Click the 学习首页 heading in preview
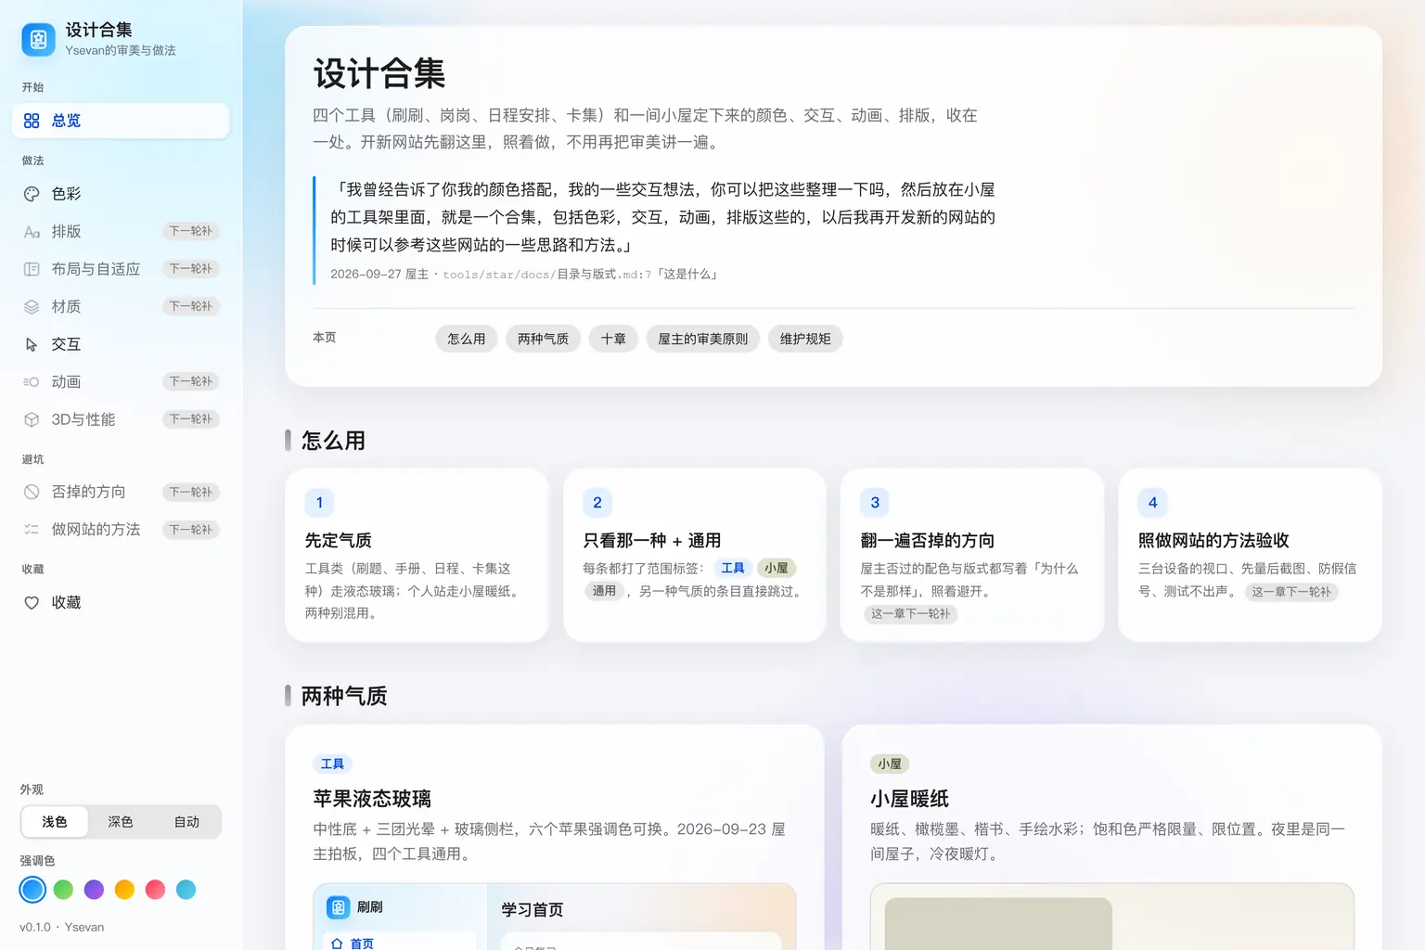The image size is (1425, 950). click(x=533, y=910)
